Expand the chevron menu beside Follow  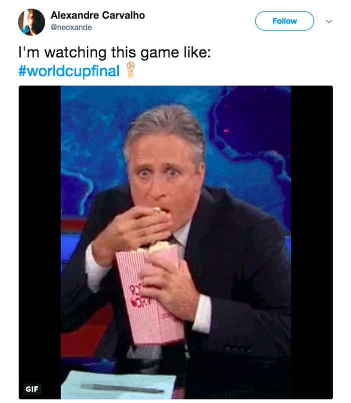329,22
